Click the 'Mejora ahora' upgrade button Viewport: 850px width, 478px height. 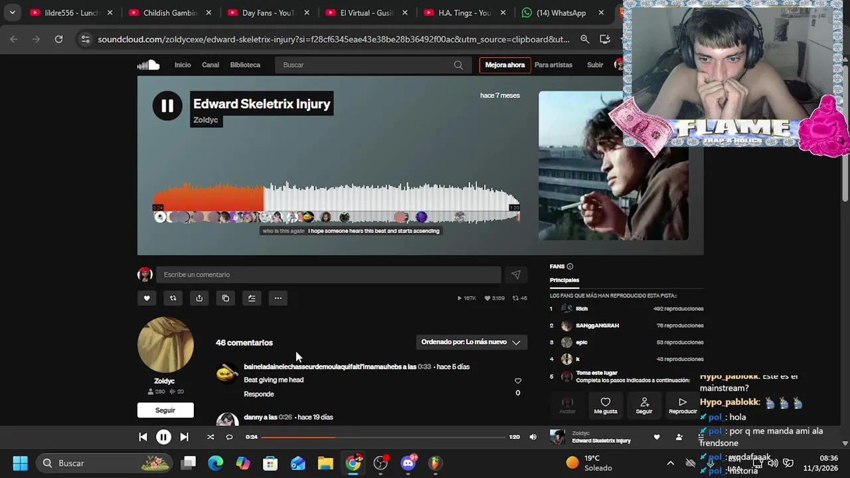pyautogui.click(x=505, y=65)
